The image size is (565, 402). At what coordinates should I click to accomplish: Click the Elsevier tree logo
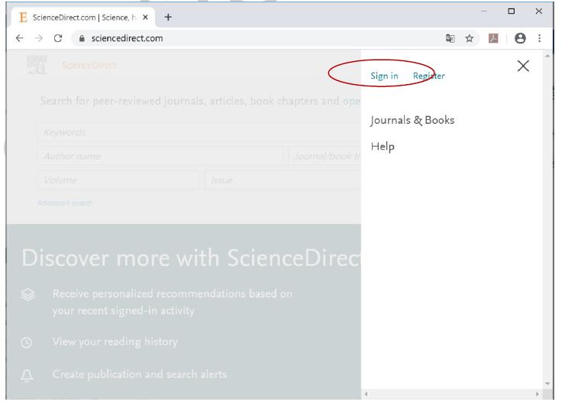pos(37,64)
